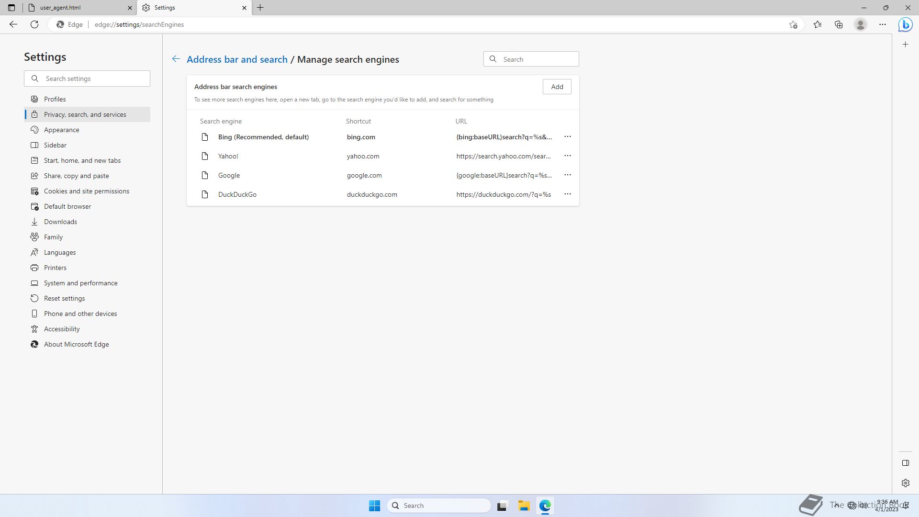Click the search engines Search box
This screenshot has width=919, height=517.
pos(531,59)
